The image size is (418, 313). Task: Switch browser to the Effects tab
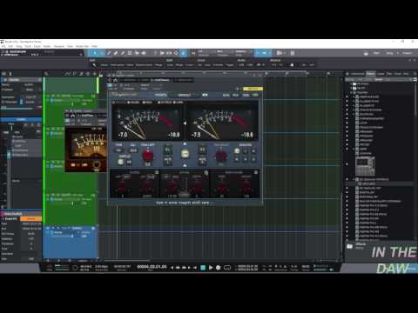point(370,74)
